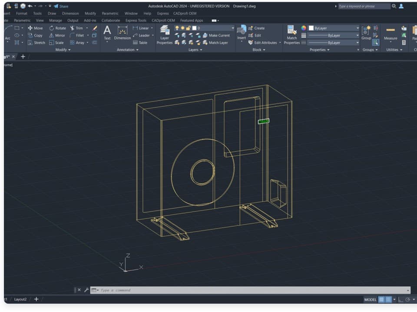417x312 pixels.
Task: Toggle snap mode in status bar
Action: 389,299
